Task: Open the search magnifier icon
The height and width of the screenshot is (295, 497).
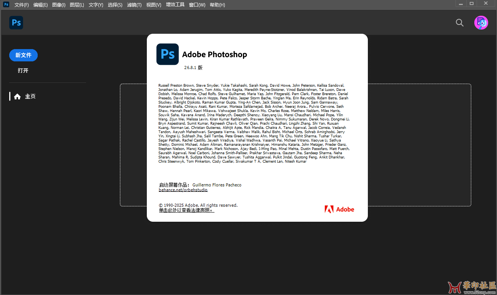Action: point(459,23)
